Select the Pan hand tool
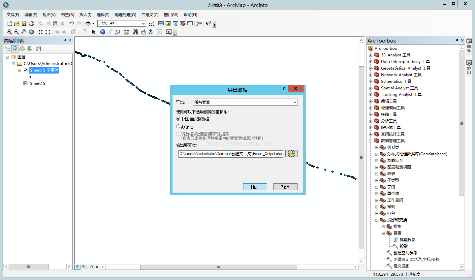The height and width of the screenshot is (280, 475). click(24, 32)
